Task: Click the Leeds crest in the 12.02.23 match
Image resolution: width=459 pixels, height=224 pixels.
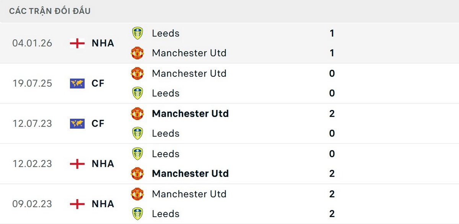Action: click(137, 153)
